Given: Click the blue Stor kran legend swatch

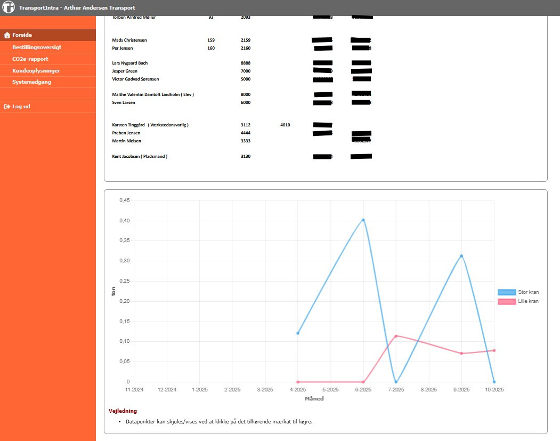Looking at the screenshot, I should [x=507, y=292].
